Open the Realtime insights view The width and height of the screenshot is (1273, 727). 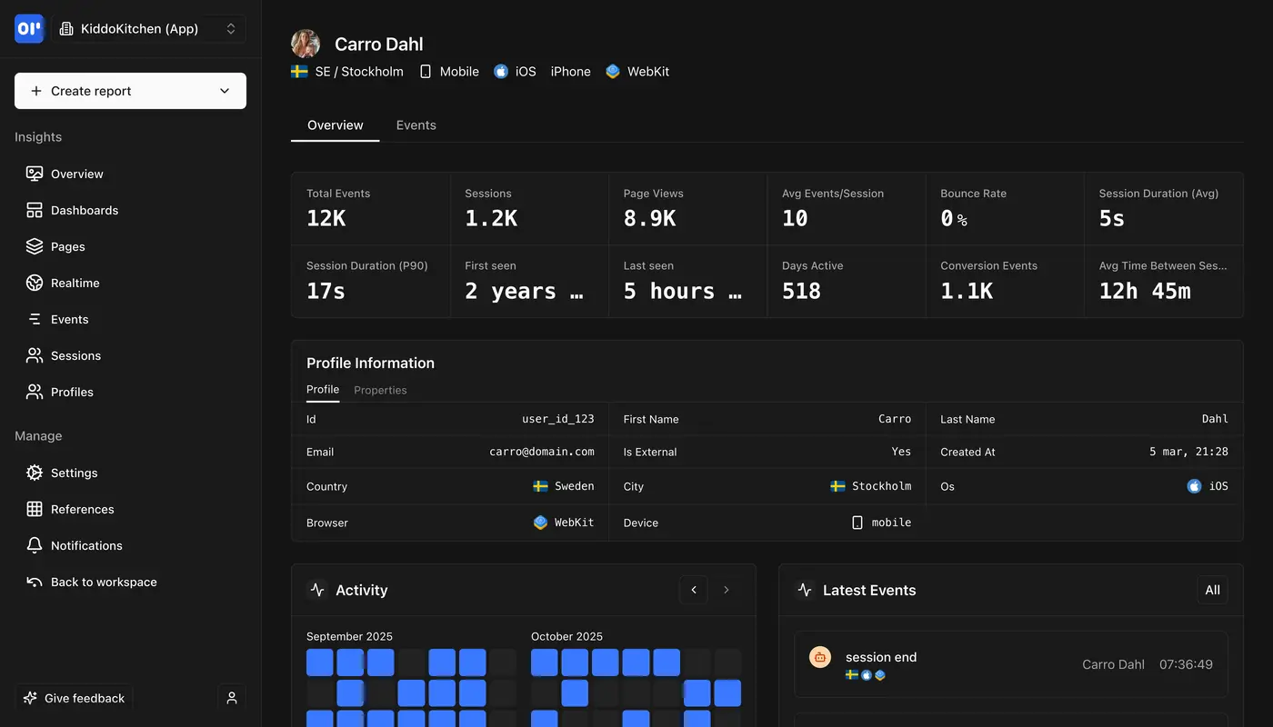(73, 283)
